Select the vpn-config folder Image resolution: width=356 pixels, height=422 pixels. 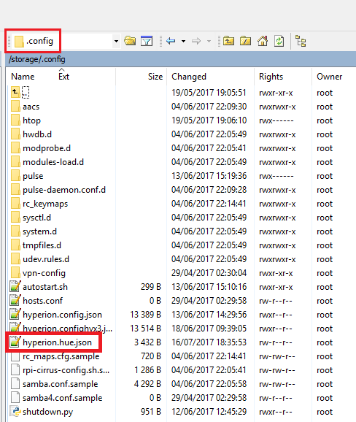coord(44,273)
